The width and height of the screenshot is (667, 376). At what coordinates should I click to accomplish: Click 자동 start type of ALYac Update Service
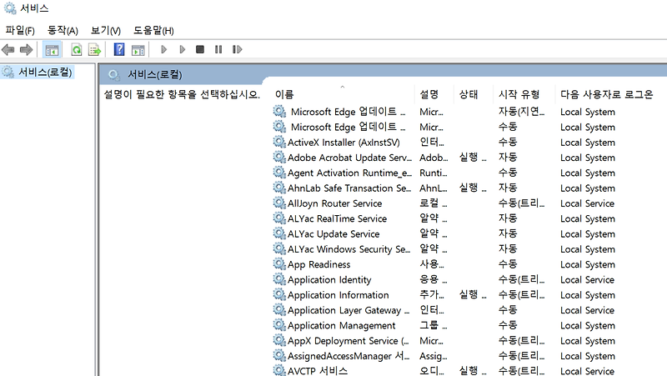coord(508,233)
